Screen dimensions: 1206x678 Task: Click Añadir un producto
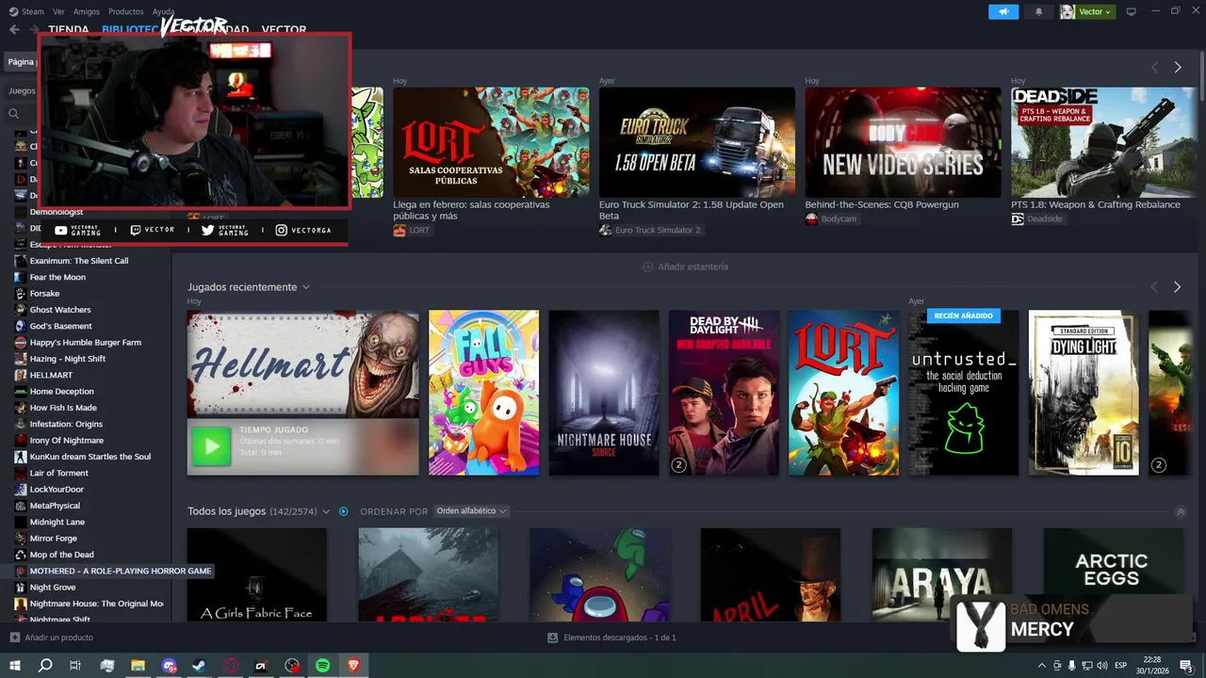point(51,638)
